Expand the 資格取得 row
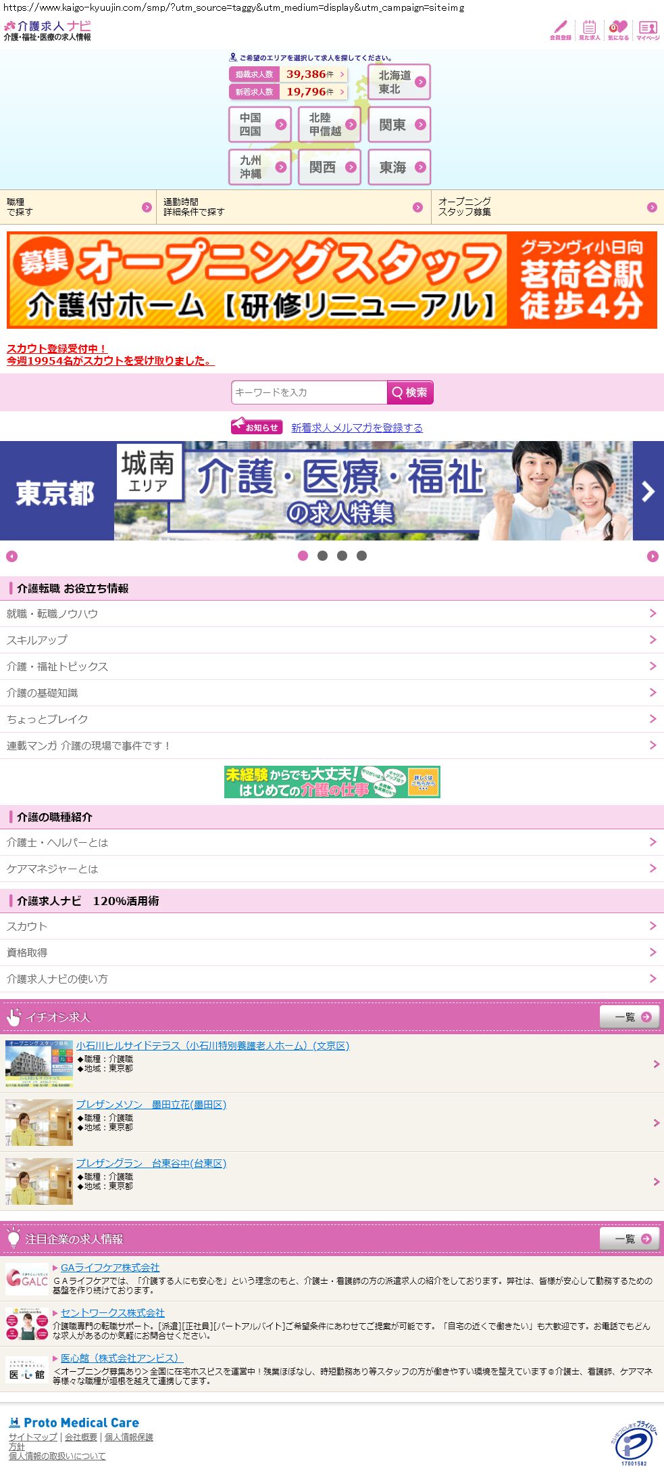This screenshot has width=664, height=1476. click(x=332, y=952)
